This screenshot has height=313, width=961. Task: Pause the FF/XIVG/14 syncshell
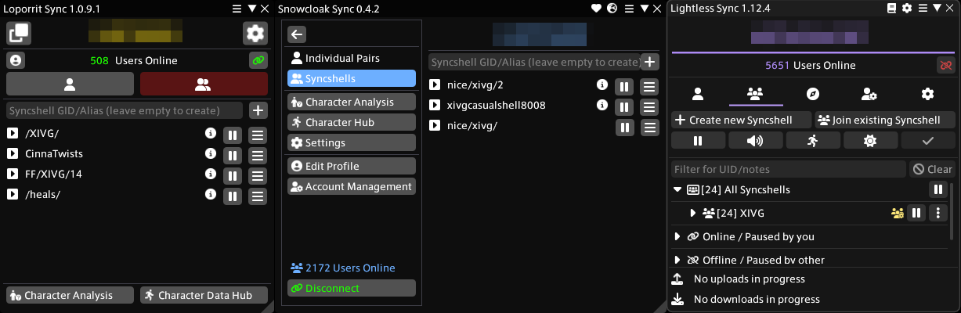coord(233,174)
